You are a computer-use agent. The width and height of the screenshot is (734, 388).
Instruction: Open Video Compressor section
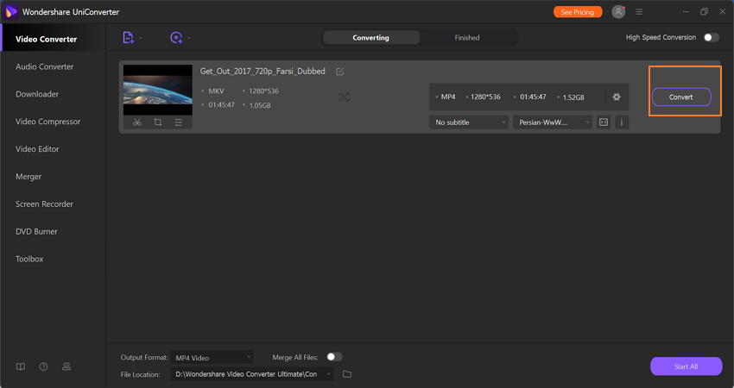(47, 122)
